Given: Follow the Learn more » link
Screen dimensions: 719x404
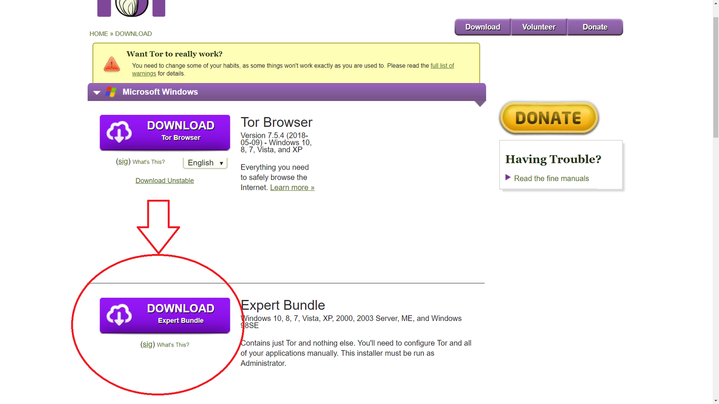Looking at the screenshot, I should 292,188.
